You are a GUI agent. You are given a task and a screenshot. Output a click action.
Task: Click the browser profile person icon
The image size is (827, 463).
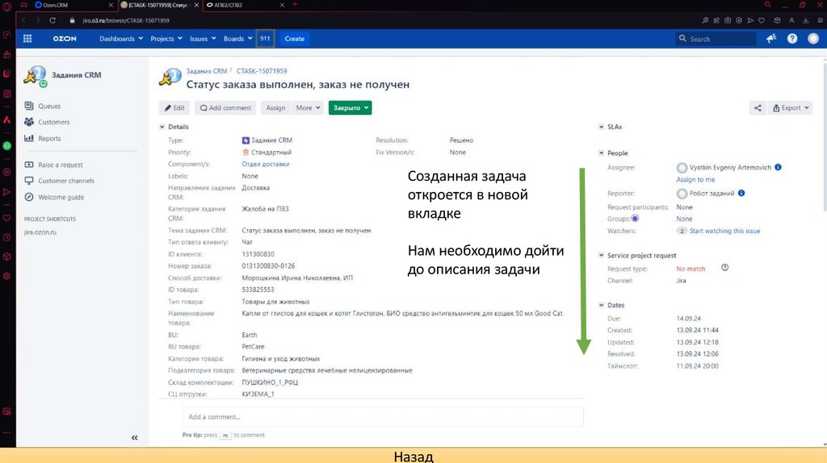pyautogui.click(x=791, y=20)
